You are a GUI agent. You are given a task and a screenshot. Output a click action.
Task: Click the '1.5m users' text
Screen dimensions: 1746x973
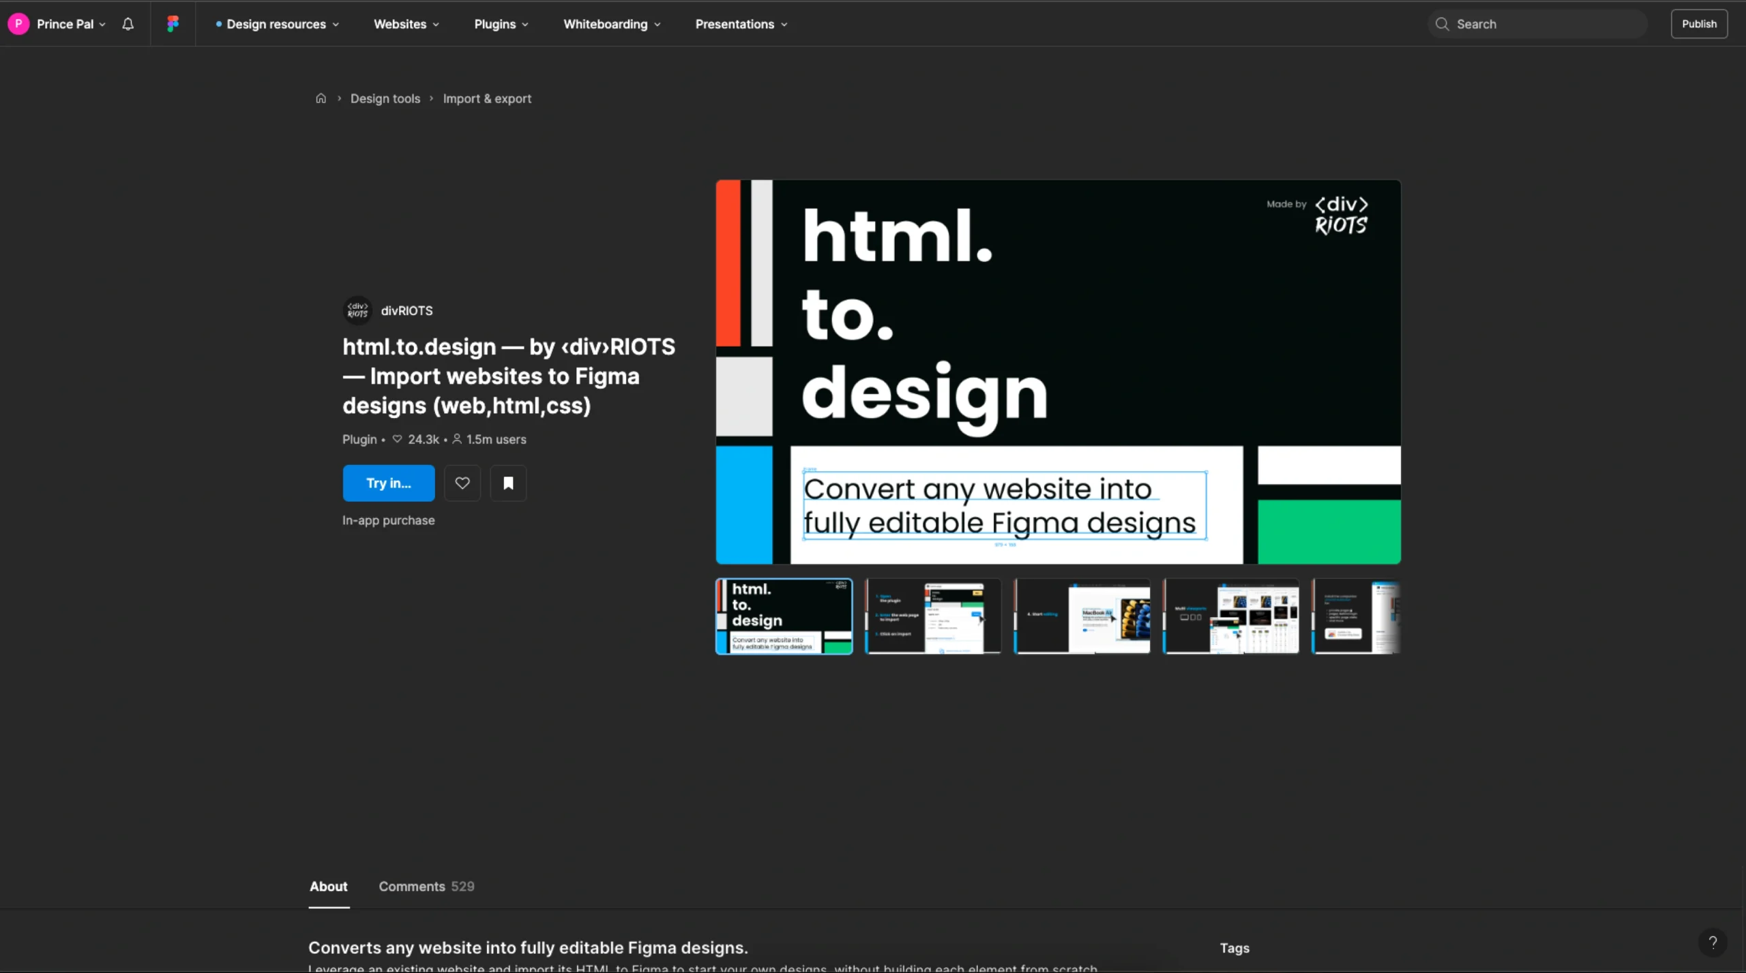pos(496,439)
